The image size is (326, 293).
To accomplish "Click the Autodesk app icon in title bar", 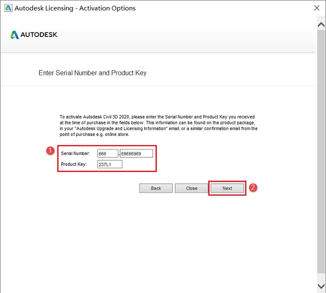I will pos(8,8).
